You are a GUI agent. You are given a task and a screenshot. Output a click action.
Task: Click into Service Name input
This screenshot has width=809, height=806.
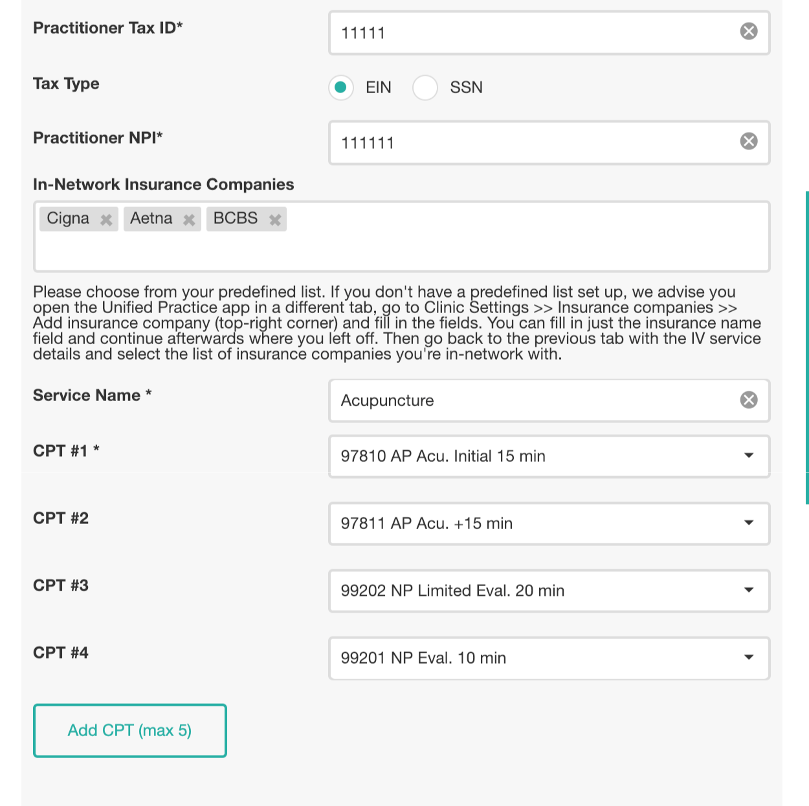point(531,400)
